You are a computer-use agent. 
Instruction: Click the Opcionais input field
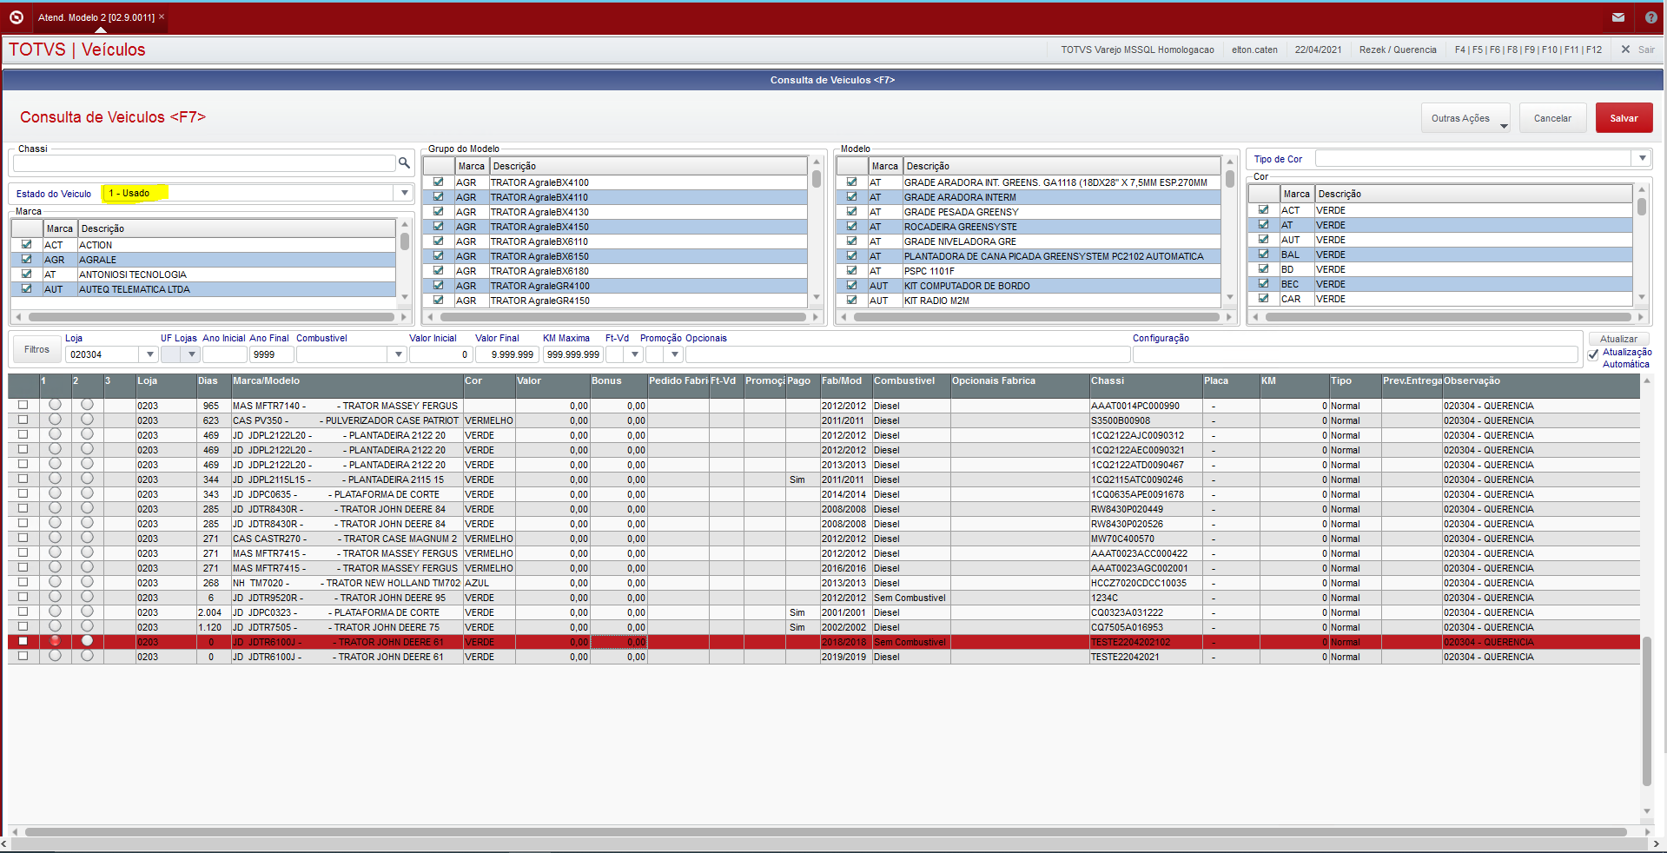908,354
